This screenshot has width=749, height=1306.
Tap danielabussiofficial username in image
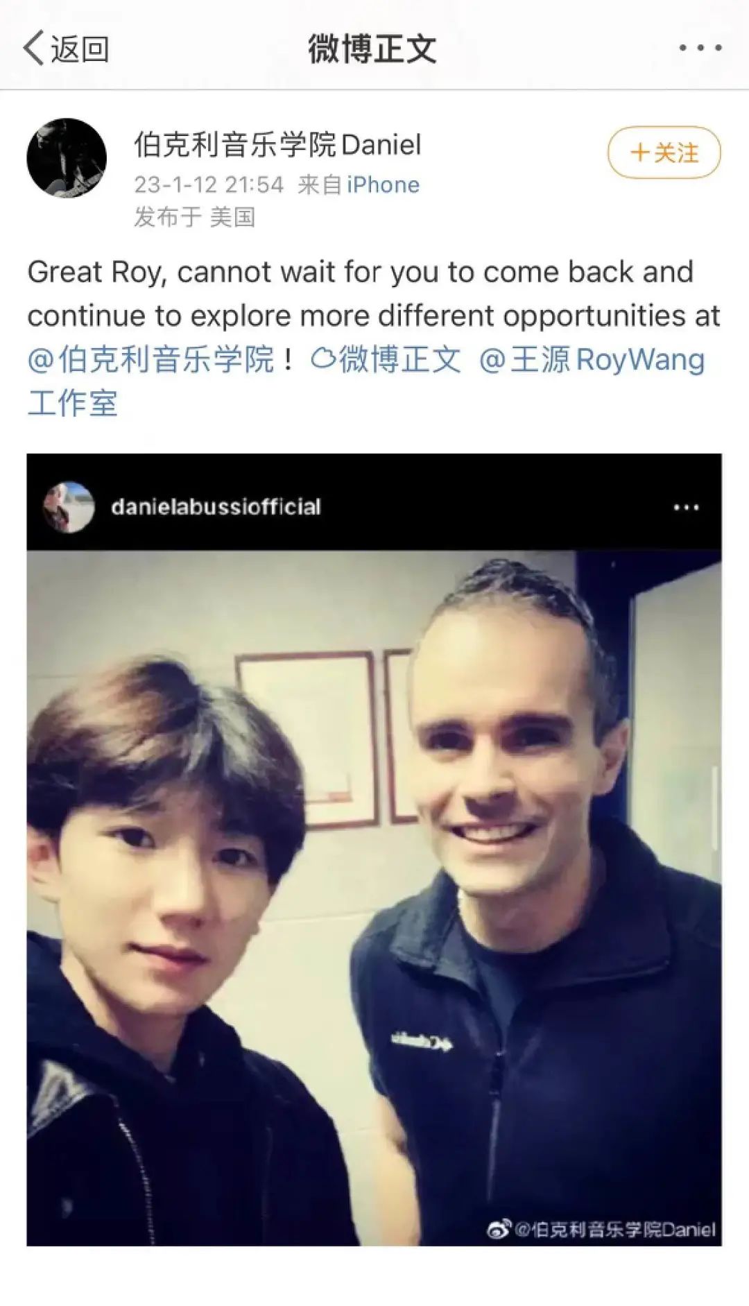pos(216,507)
